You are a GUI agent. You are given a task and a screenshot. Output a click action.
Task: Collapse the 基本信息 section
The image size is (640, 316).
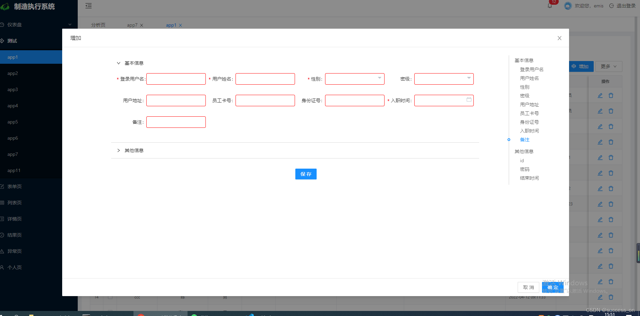click(x=118, y=63)
